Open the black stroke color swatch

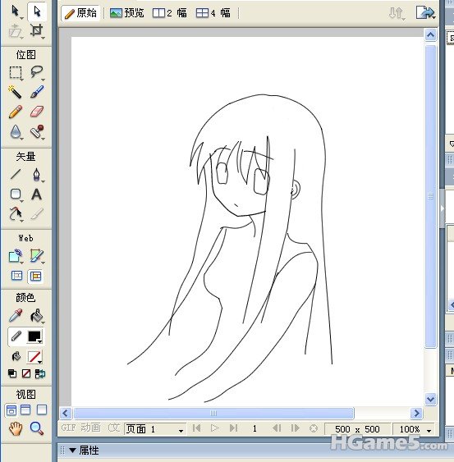[x=34, y=336]
